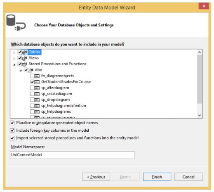This screenshot has height=192, width=214.
Task: Check the sp_creatediagram checkbox
Action: click(x=32, y=94)
